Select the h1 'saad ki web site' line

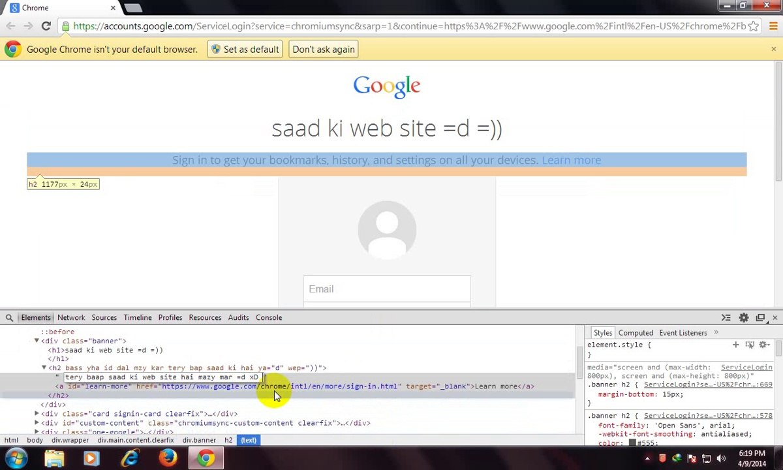(105, 350)
